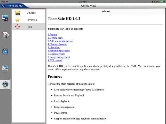Click the 'local playback' bullet item
166x124 pixels.
[62, 101]
